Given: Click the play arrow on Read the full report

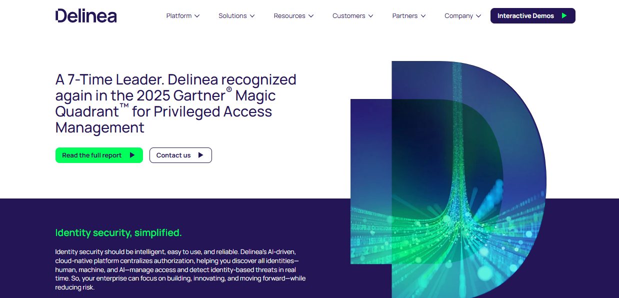Looking at the screenshot, I should (132, 155).
